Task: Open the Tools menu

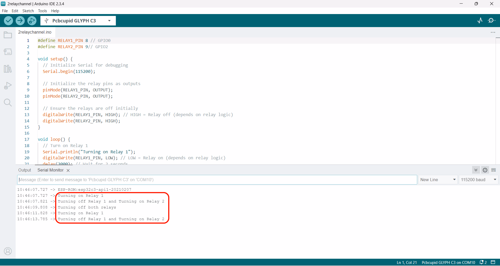Action: (x=42, y=11)
